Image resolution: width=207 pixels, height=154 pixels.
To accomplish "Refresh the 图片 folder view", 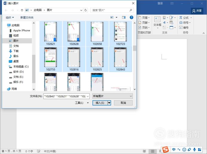I will (x=86, y=10).
